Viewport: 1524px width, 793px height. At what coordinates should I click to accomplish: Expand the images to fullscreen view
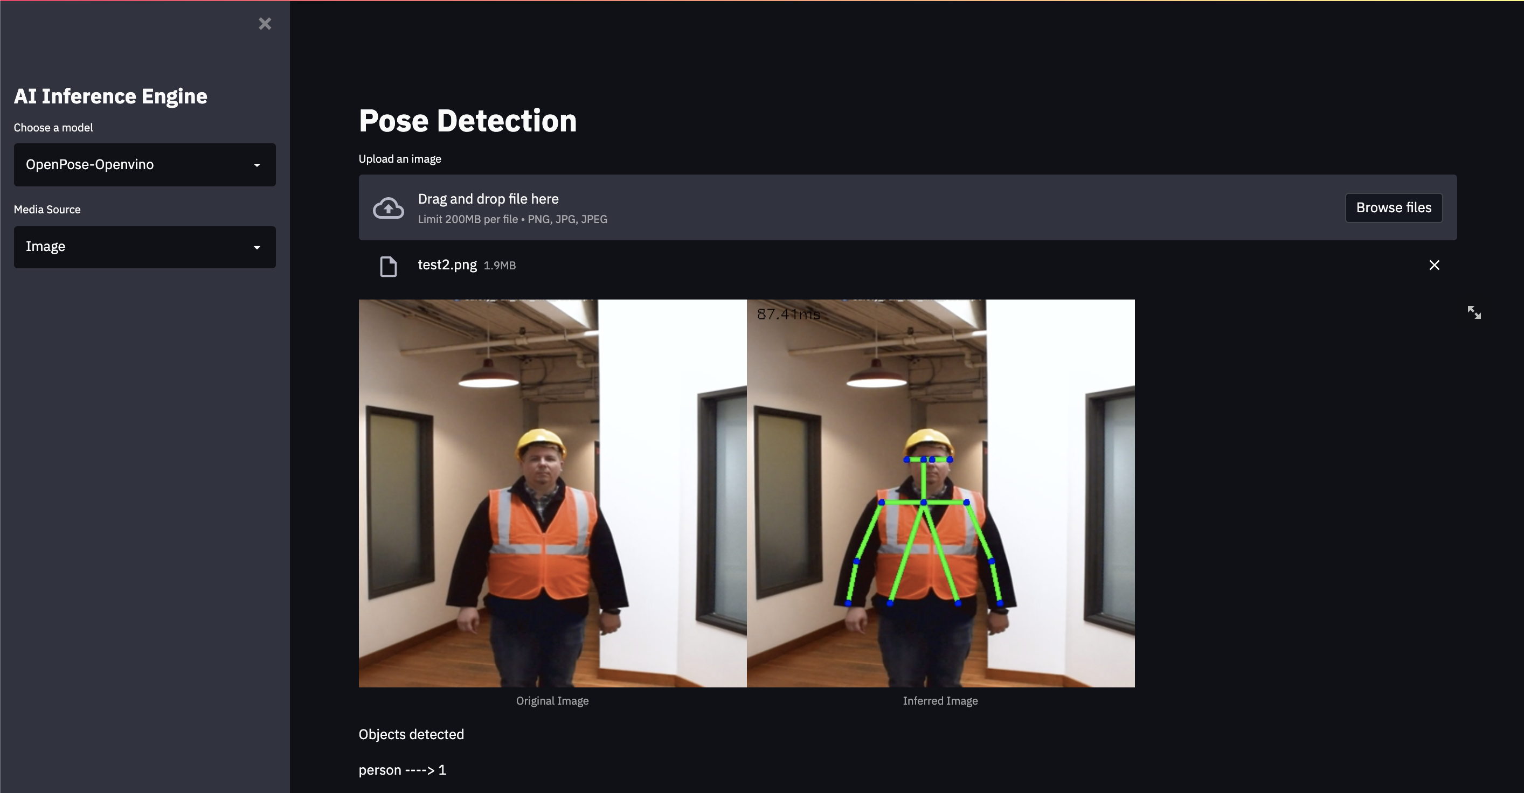[1474, 312]
